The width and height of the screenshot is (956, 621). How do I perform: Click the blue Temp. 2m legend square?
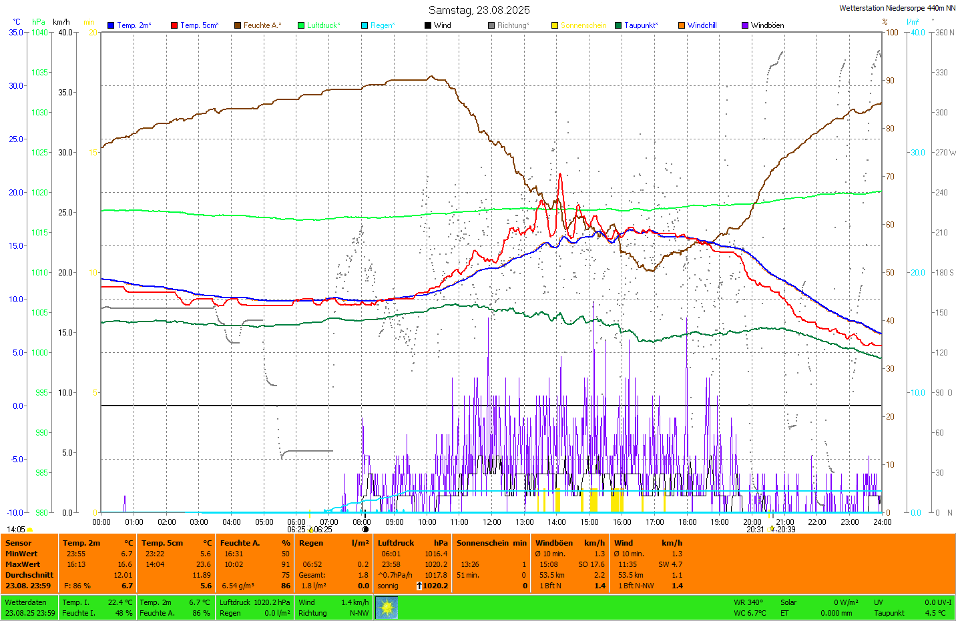pyautogui.click(x=111, y=25)
